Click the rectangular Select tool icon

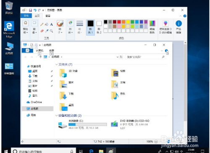pos(34,23)
